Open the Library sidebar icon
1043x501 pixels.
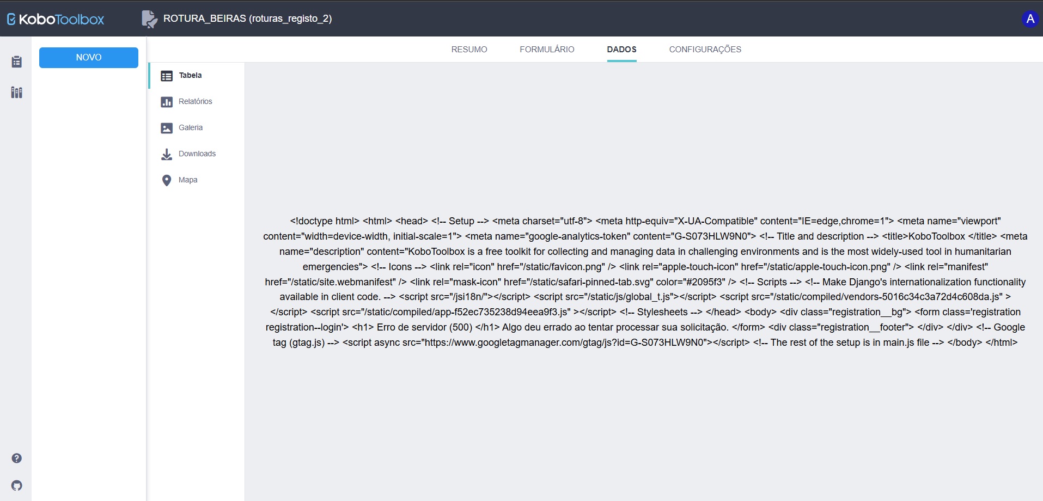pyautogui.click(x=17, y=92)
